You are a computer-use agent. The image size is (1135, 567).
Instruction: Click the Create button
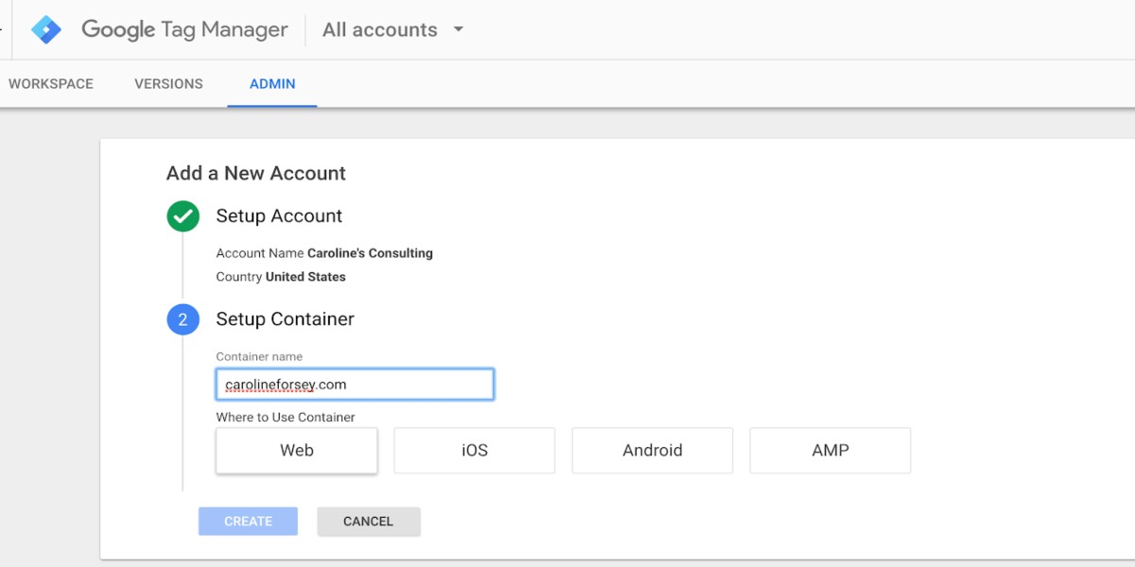pyautogui.click(x=248, y=522)
